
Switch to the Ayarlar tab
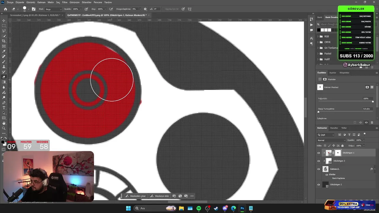333,73
